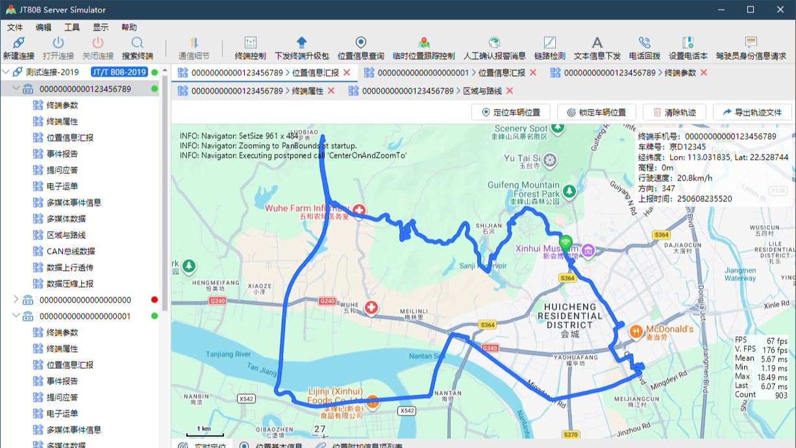The height and width of the screenshot is (448, 796).
Task: Select the CAN总线数据 tree item
Action: coord(71,251)
